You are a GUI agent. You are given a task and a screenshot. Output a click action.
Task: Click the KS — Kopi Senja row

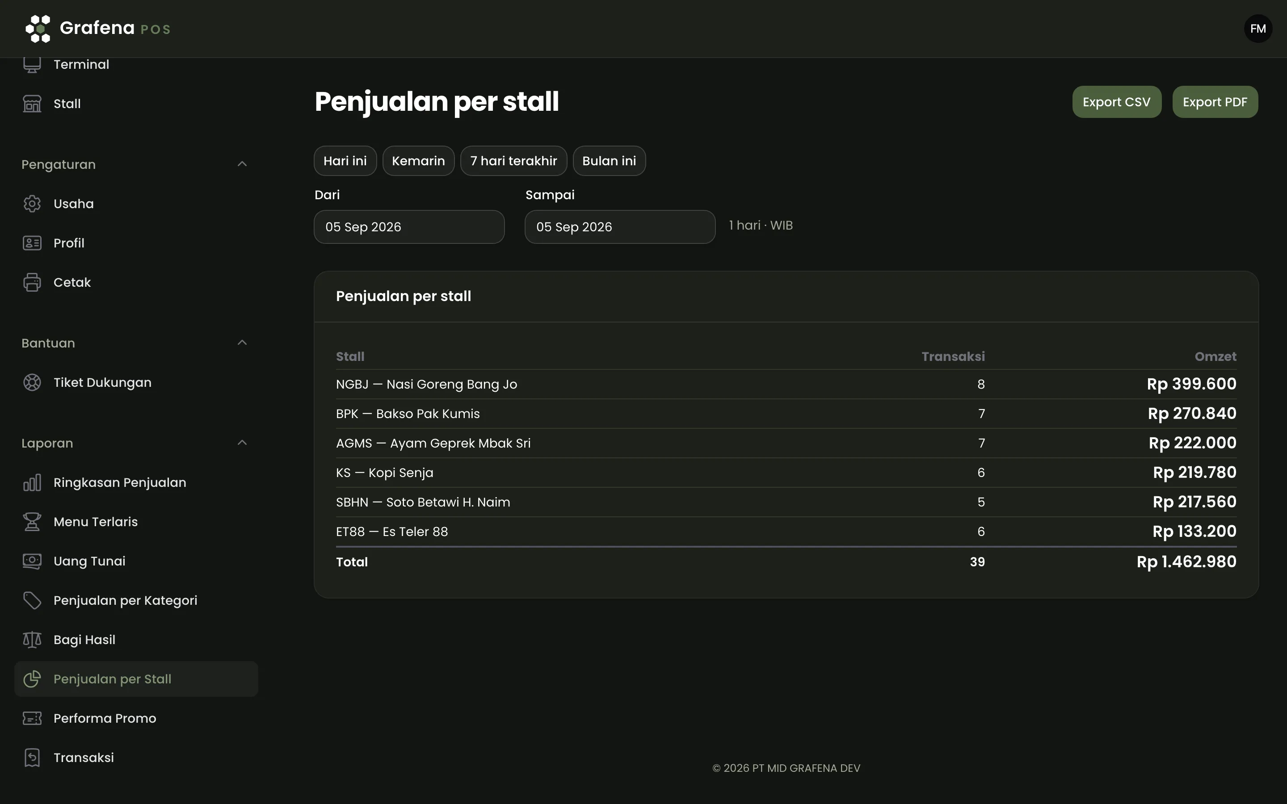786,473
